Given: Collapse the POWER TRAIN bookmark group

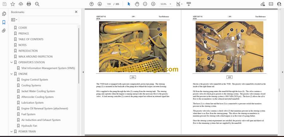Looking at the screenshot, I should 12,132.
